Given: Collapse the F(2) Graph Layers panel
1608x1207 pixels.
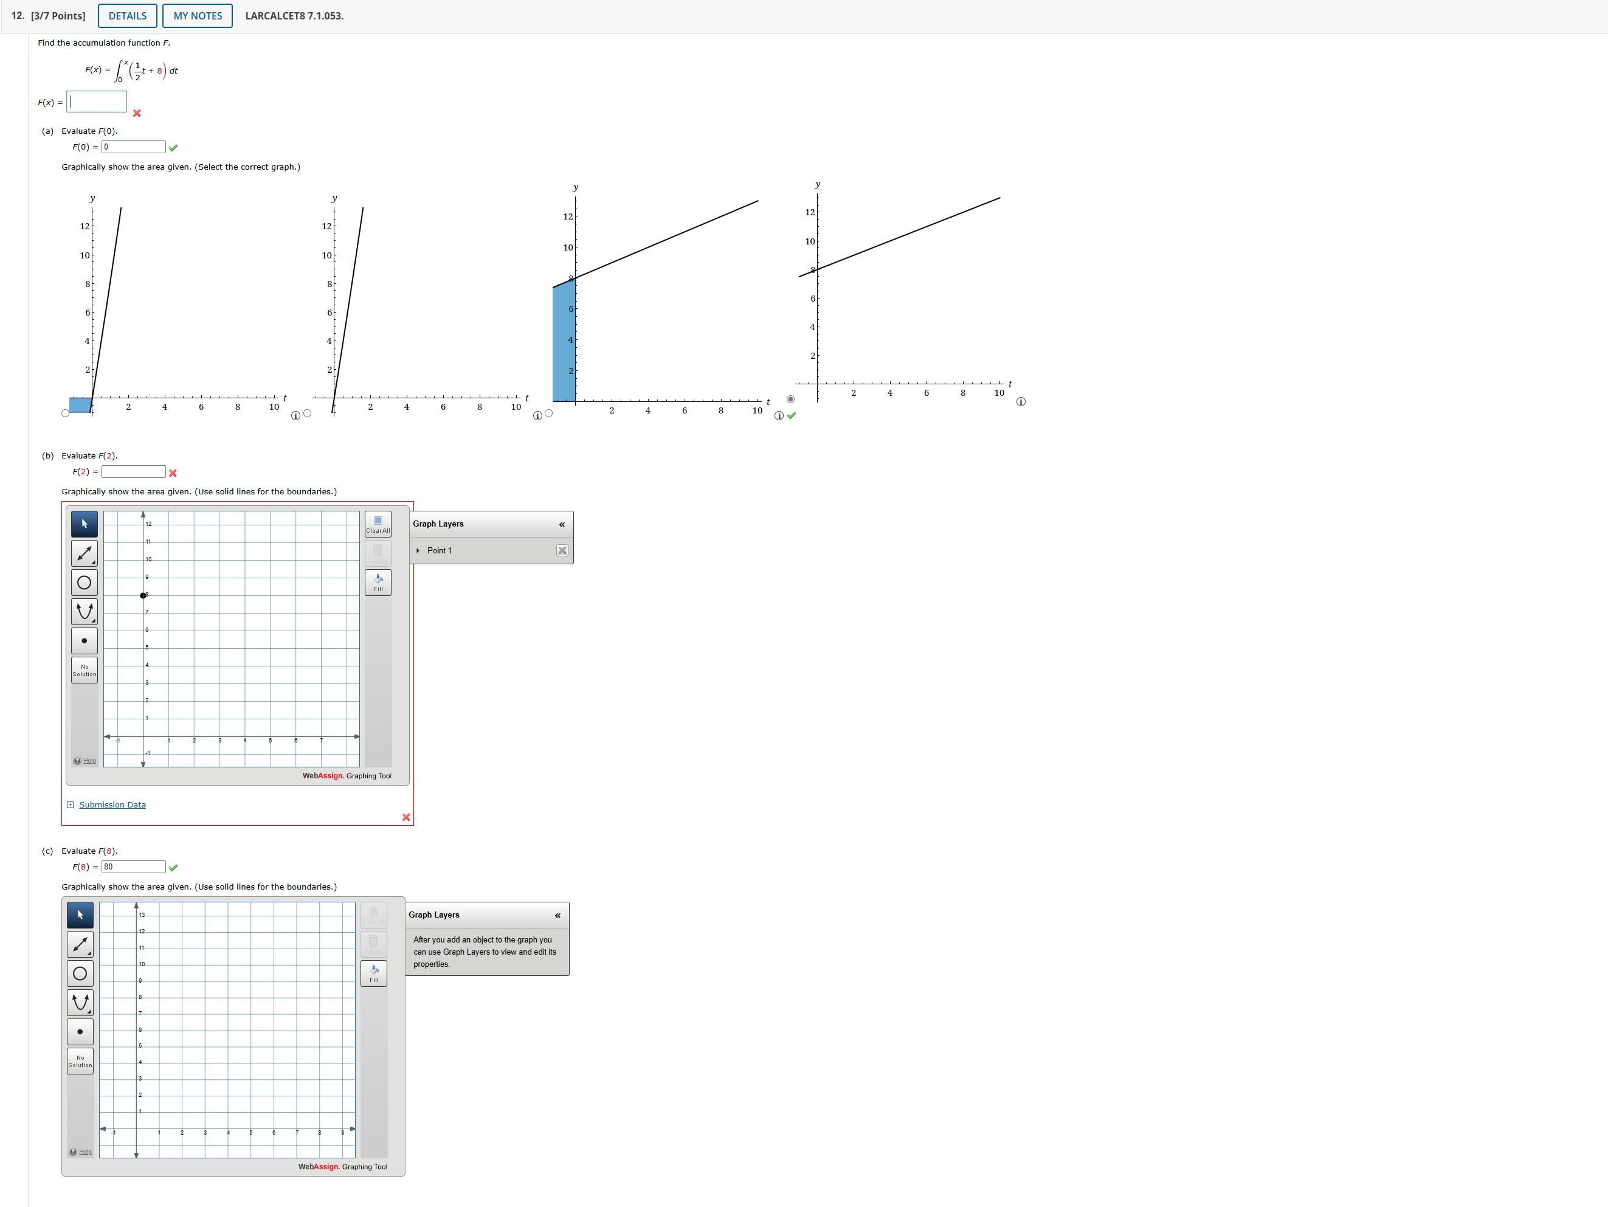Looking at the screenshot, I should pyautogui.click(x=562, y=524).
